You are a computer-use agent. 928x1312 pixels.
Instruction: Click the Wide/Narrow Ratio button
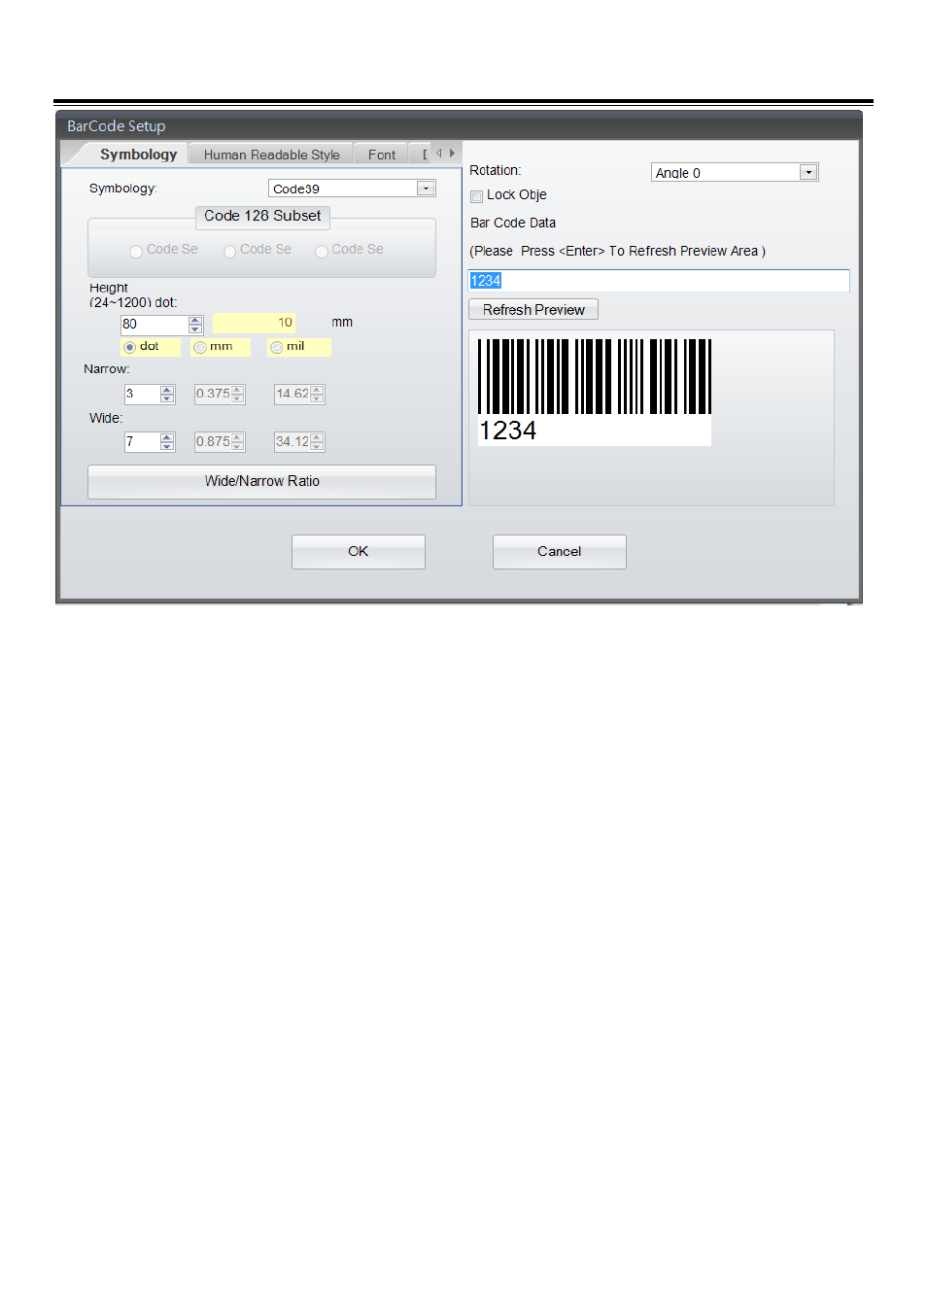click(x=261, y=482)
